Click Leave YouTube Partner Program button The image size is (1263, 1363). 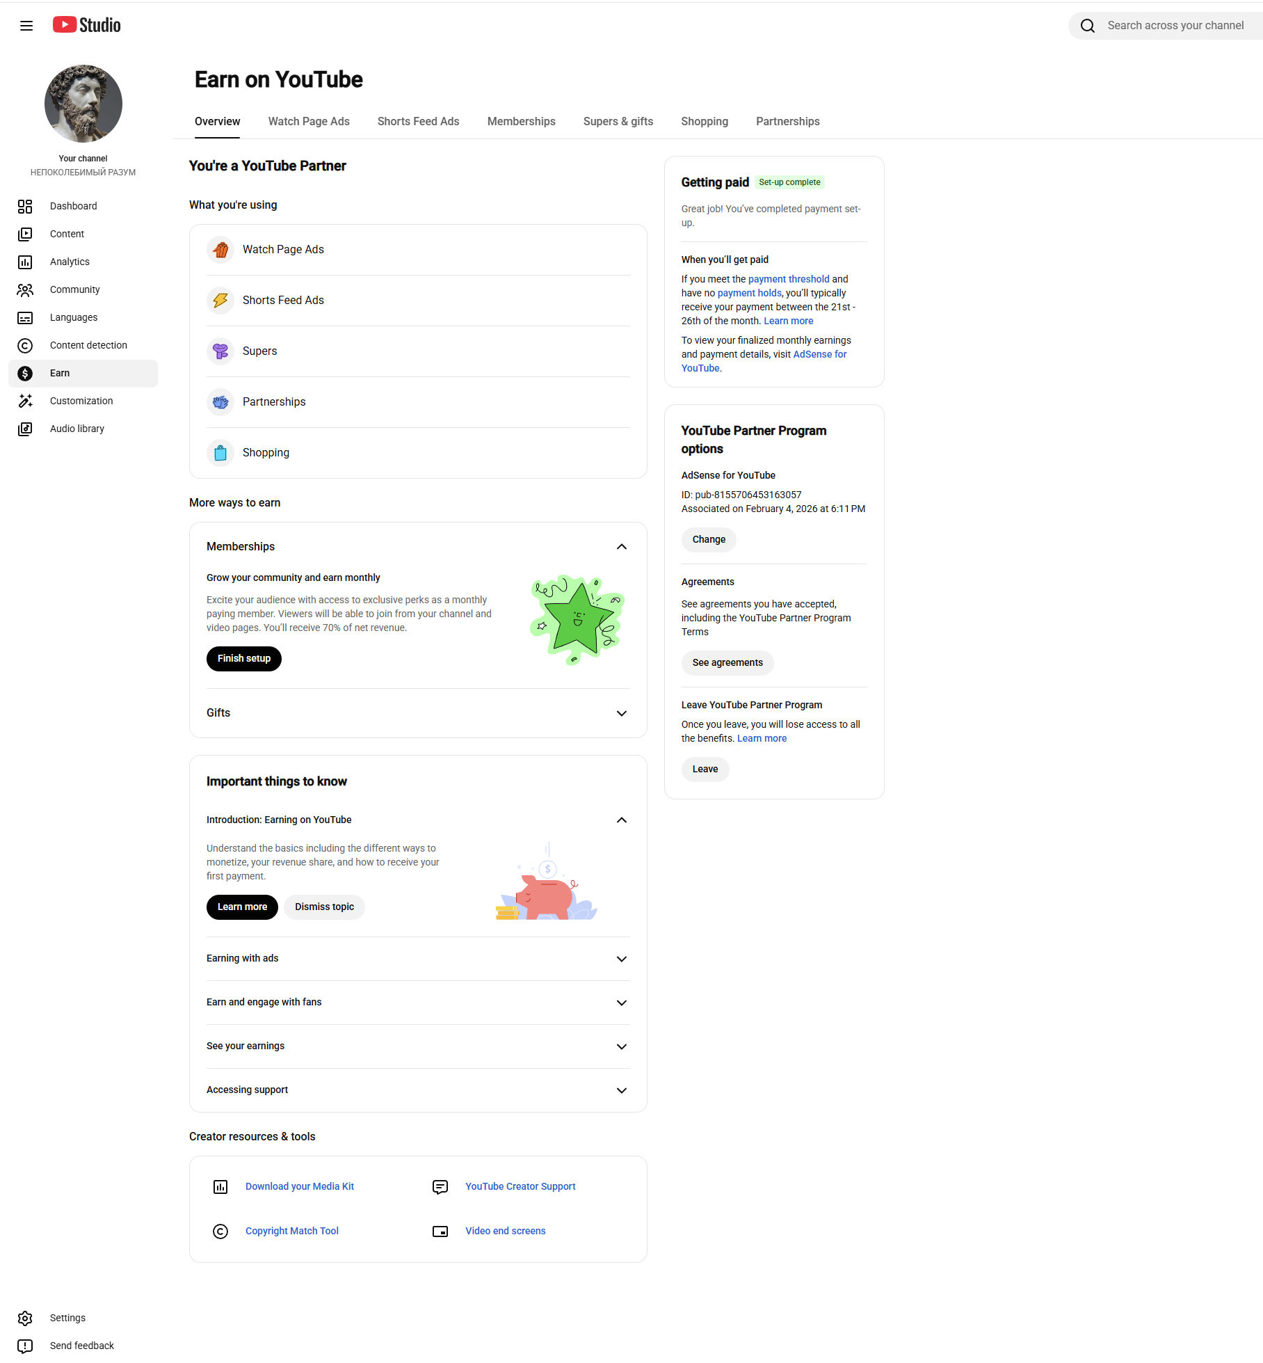coord(705,770)
